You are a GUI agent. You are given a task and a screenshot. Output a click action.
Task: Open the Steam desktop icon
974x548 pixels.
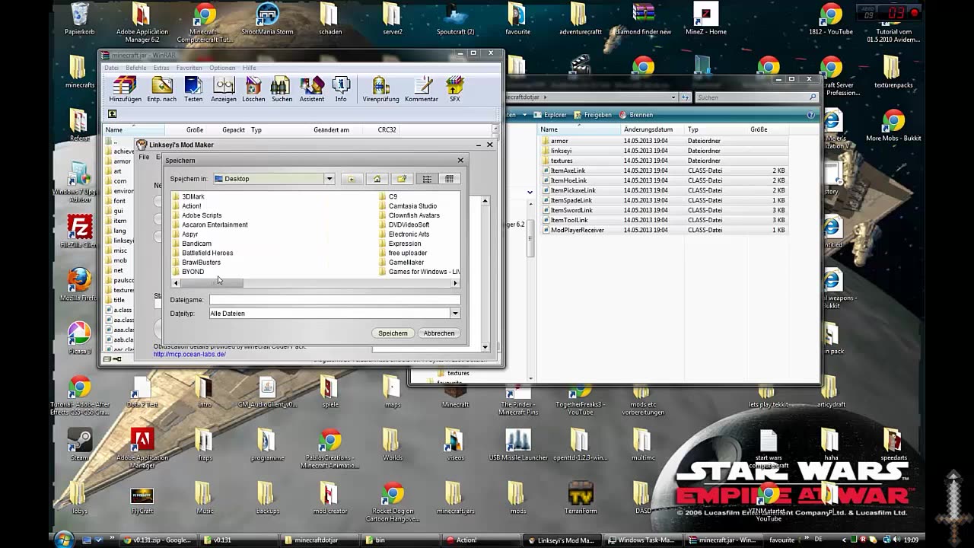80,444
